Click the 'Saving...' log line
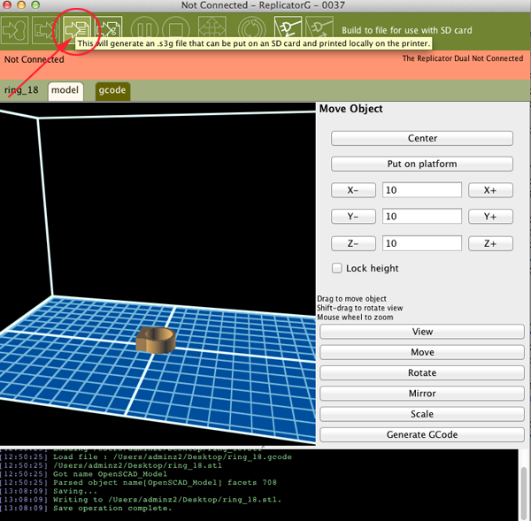531x521 pixels. [x=75, y=491]
